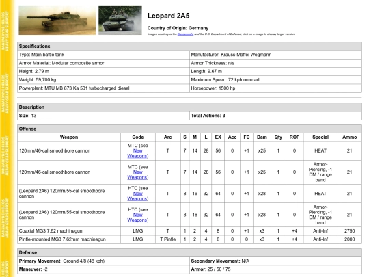Image resolution: width=369 pixels, height=277 pixels.
Task: Select first 120mm/46-cal smoothbore cannon row
Action: tap(189, 150)
